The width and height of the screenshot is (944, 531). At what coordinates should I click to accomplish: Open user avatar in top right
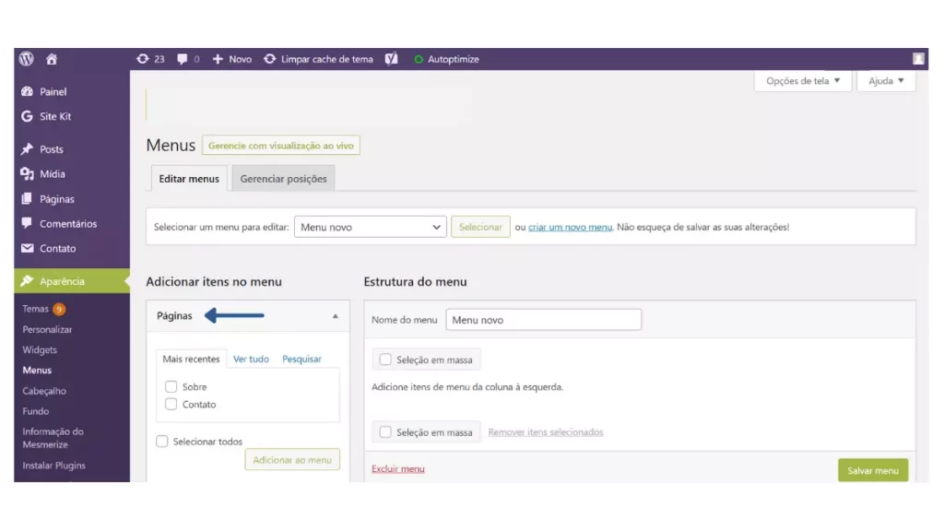coord(918,59)
